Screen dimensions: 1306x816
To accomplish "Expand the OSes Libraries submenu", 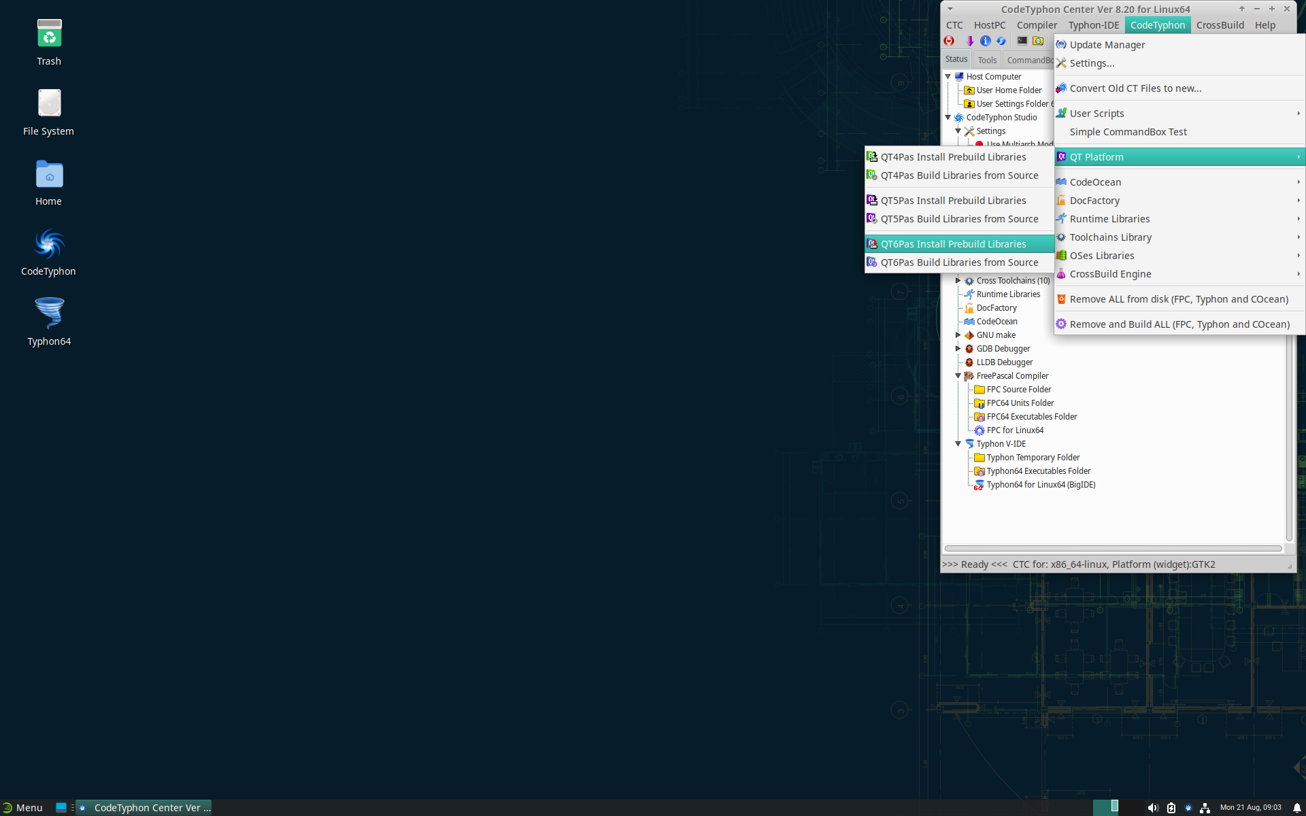I will pos(1179,256).
